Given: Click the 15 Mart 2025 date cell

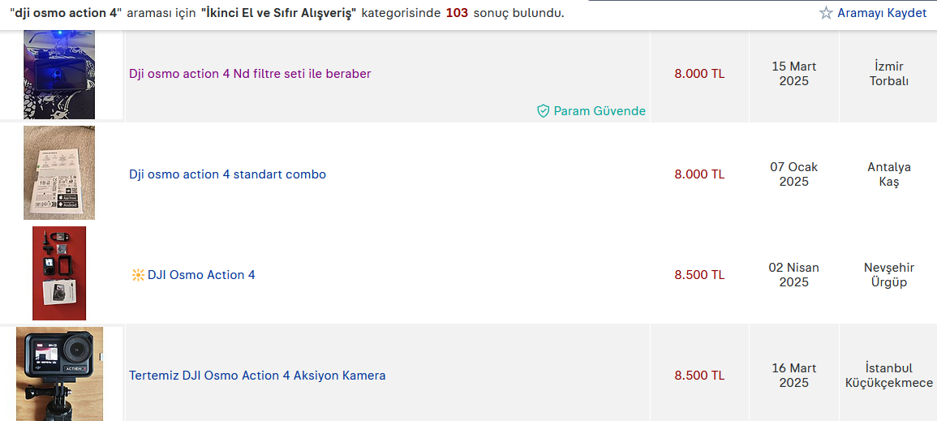Looking at the screenshot, I should click(x=793, y=74).
